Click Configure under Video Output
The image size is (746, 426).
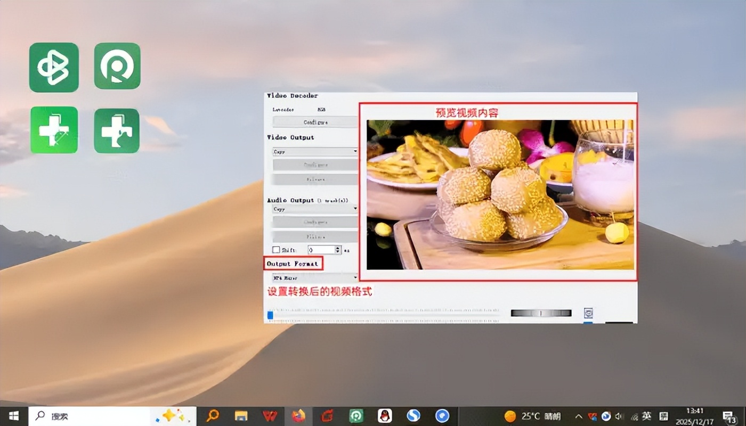[x=315, y=165]
